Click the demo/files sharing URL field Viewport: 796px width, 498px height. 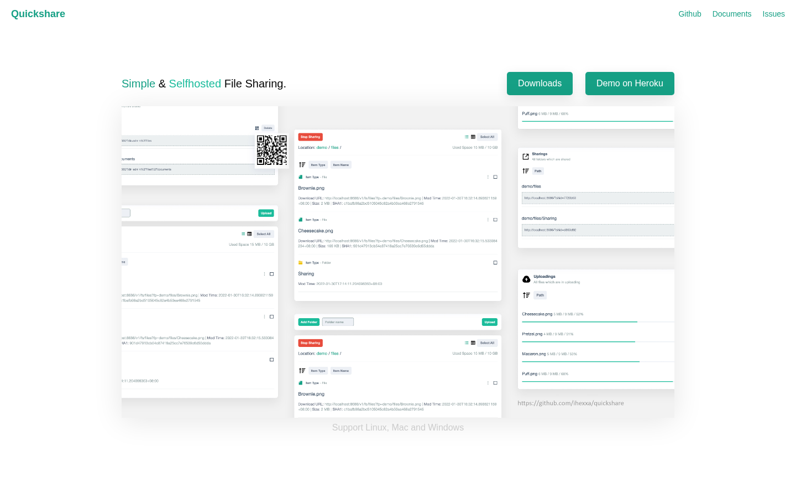(x=598, y=198)
